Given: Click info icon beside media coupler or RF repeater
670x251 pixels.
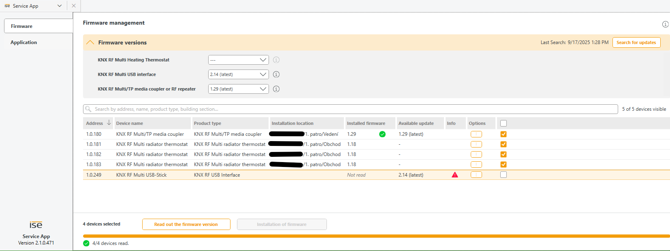Looking at the screenshot, I should click(276, 89).
